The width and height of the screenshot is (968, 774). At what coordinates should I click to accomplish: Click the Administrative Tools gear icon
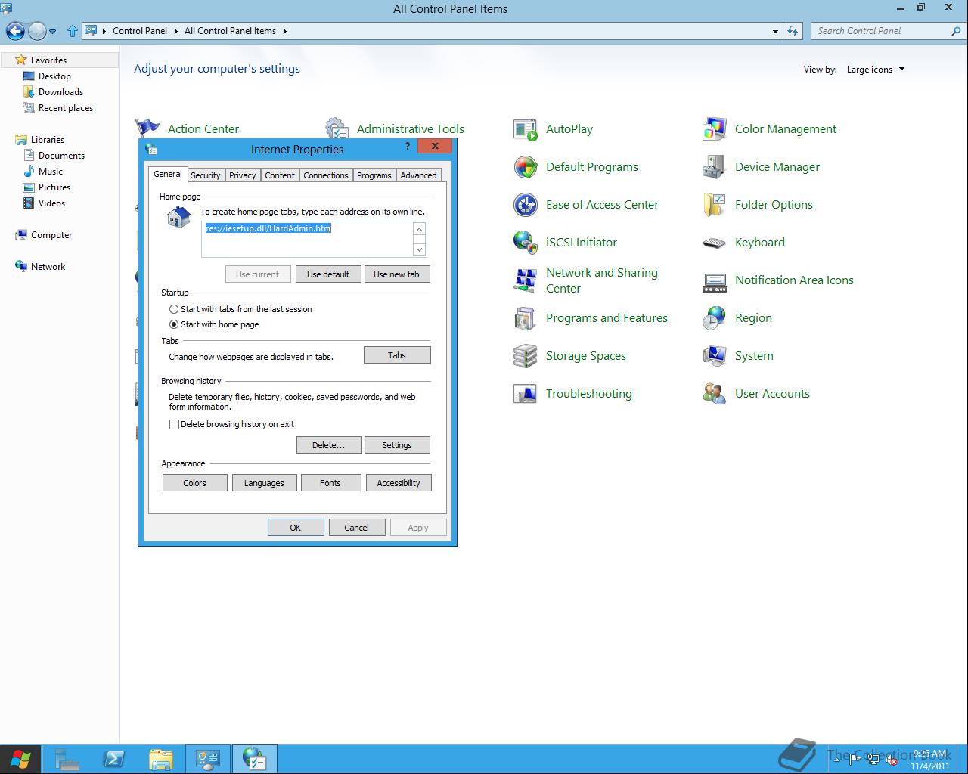(x=337, y=127)
